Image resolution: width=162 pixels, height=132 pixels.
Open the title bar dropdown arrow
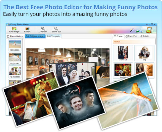[147, 24]
